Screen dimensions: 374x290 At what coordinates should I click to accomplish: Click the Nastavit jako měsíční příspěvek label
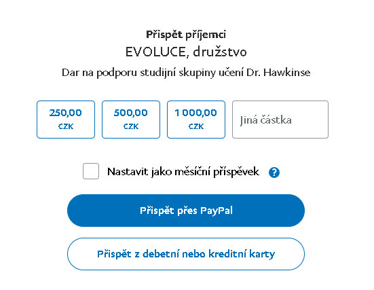tap(183, 172)
